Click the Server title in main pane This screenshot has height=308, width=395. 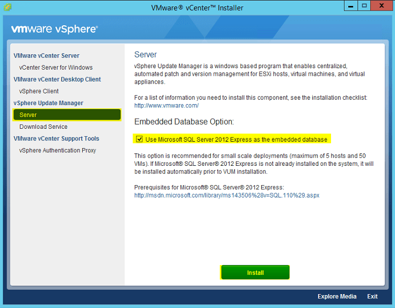(145, 55)
